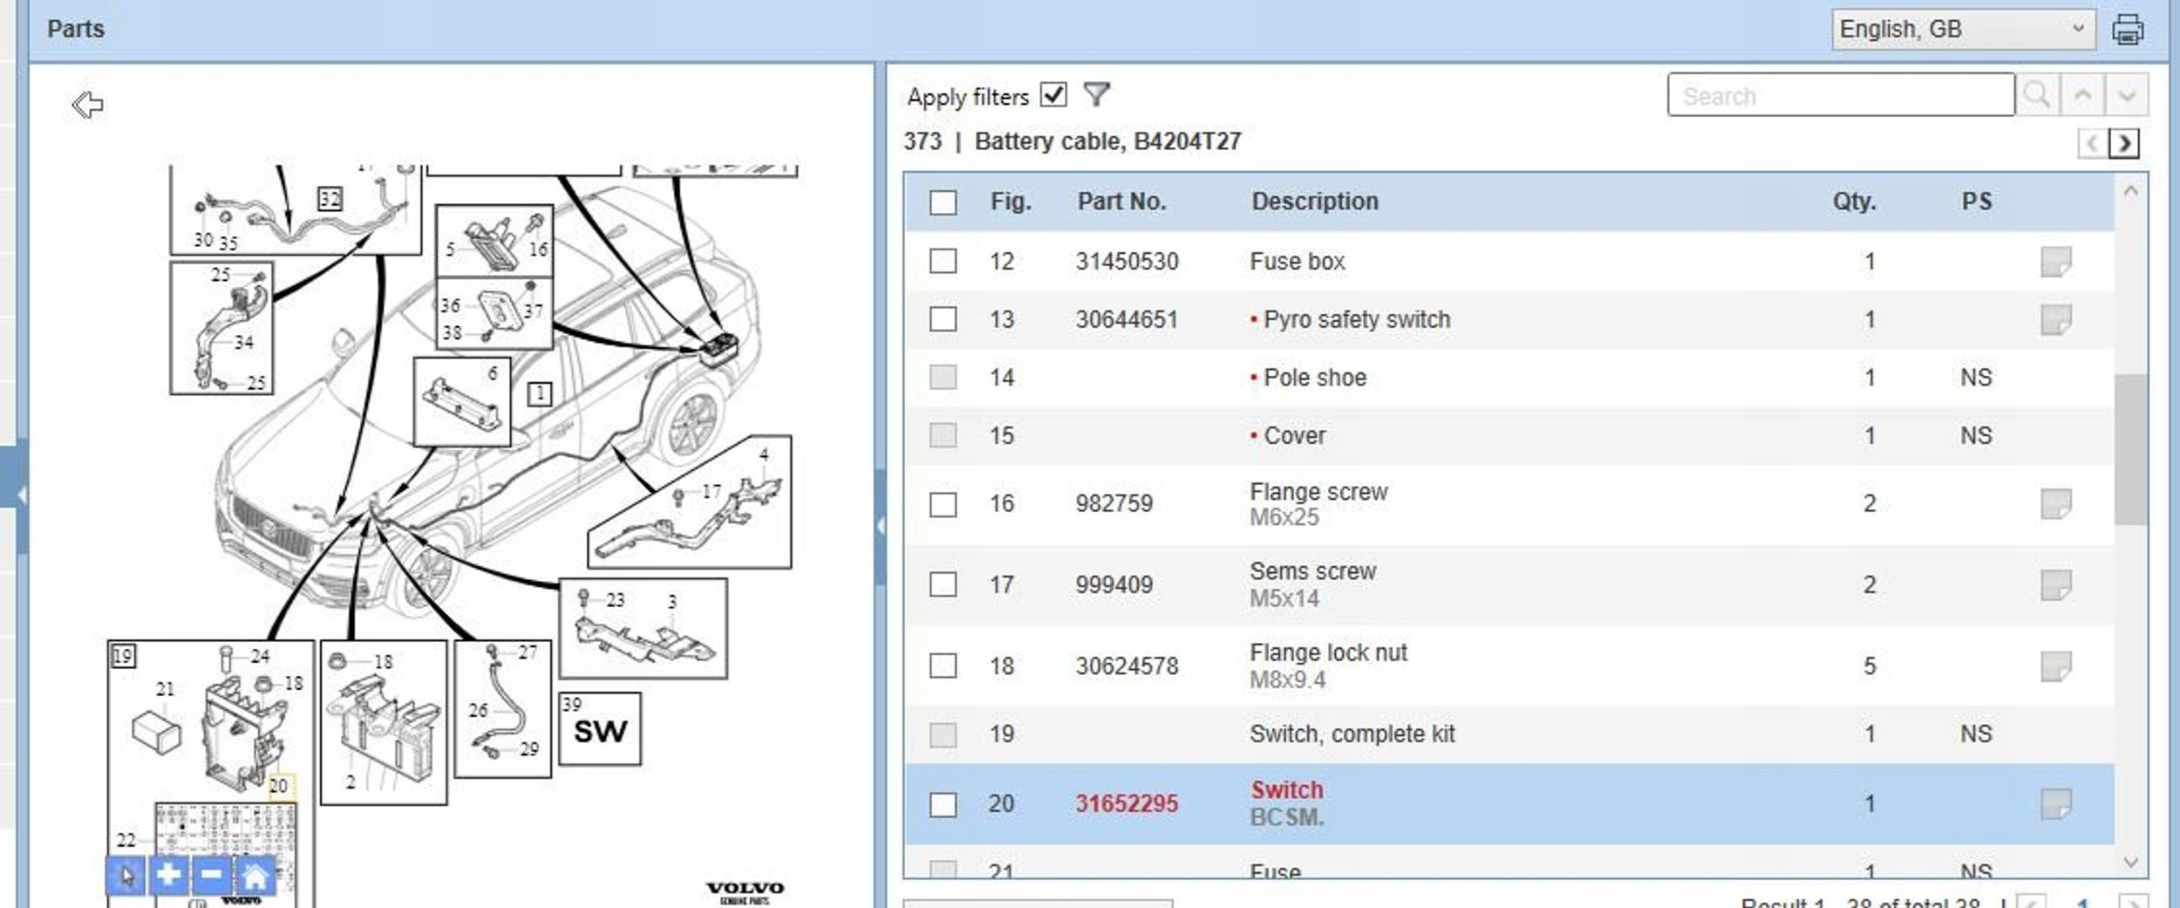Open note for Pyro safety switch row
2180x908 pixels.
pos(2055,320)
